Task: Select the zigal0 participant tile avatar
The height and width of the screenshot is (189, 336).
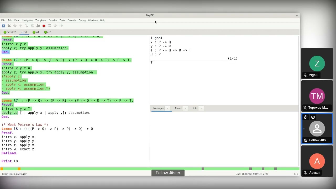Action: pos(317,64)
